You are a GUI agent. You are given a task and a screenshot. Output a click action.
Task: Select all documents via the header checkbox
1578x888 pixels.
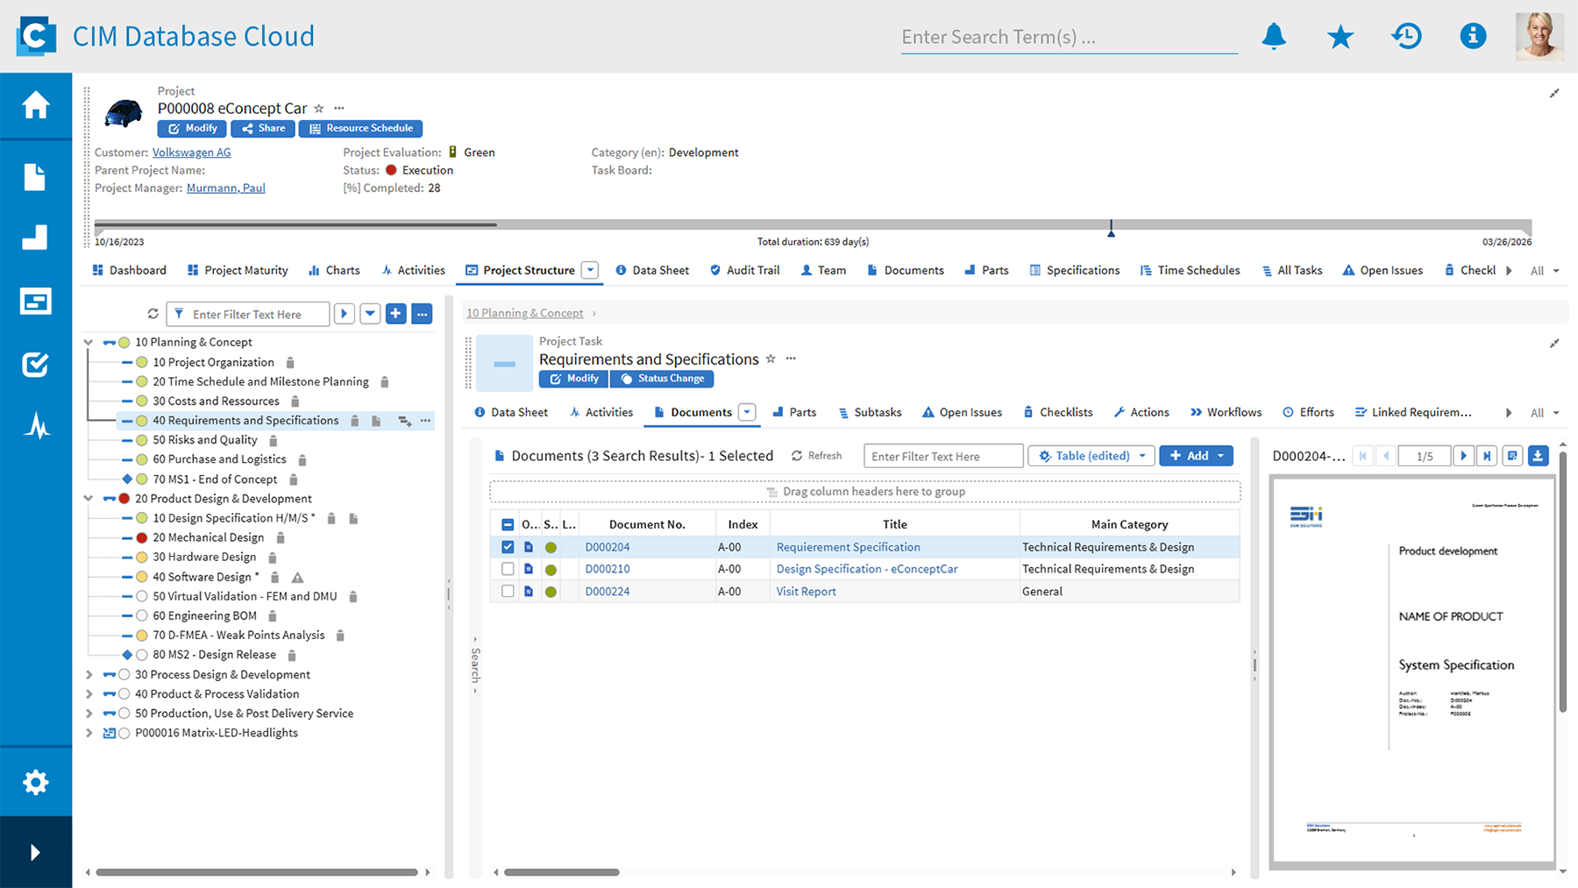(507, 522)
